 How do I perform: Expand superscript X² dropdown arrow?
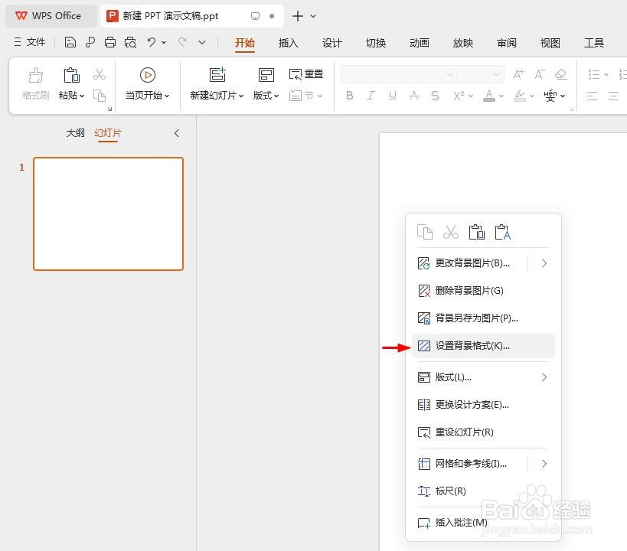pos(471,96)
